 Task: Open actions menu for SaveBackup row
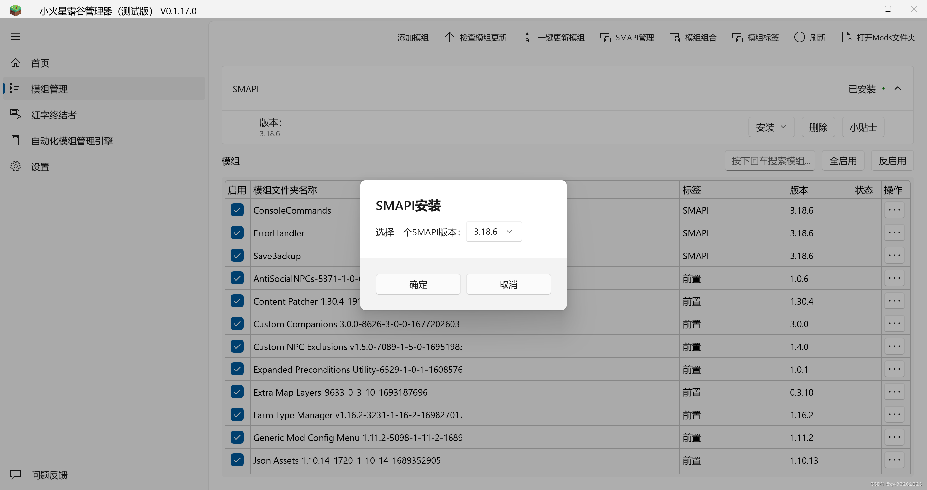894,256
